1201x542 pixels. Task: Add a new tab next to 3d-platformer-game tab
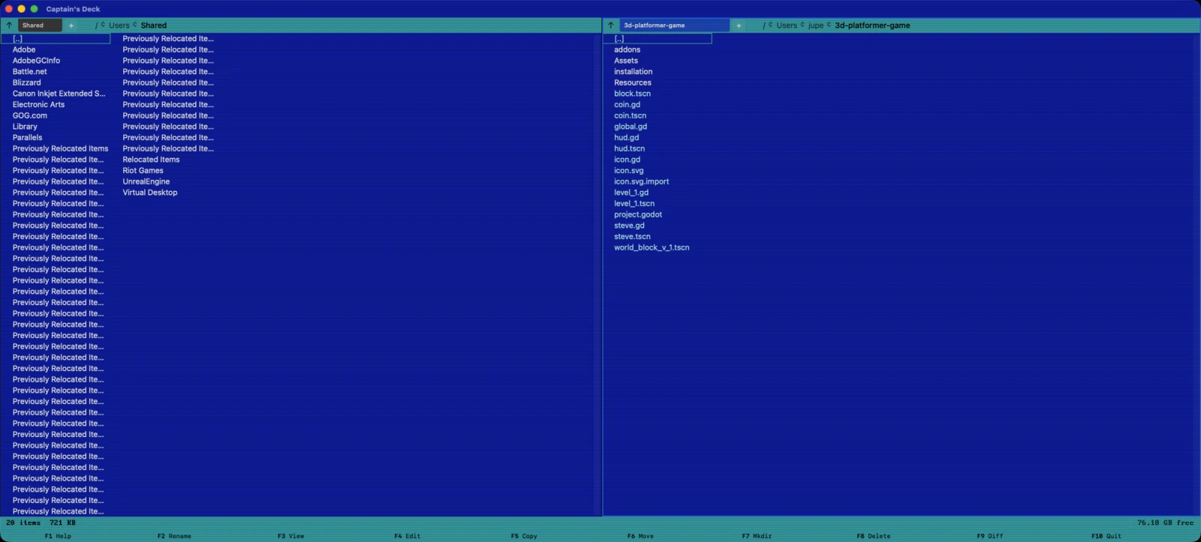(x=739, y=25)
